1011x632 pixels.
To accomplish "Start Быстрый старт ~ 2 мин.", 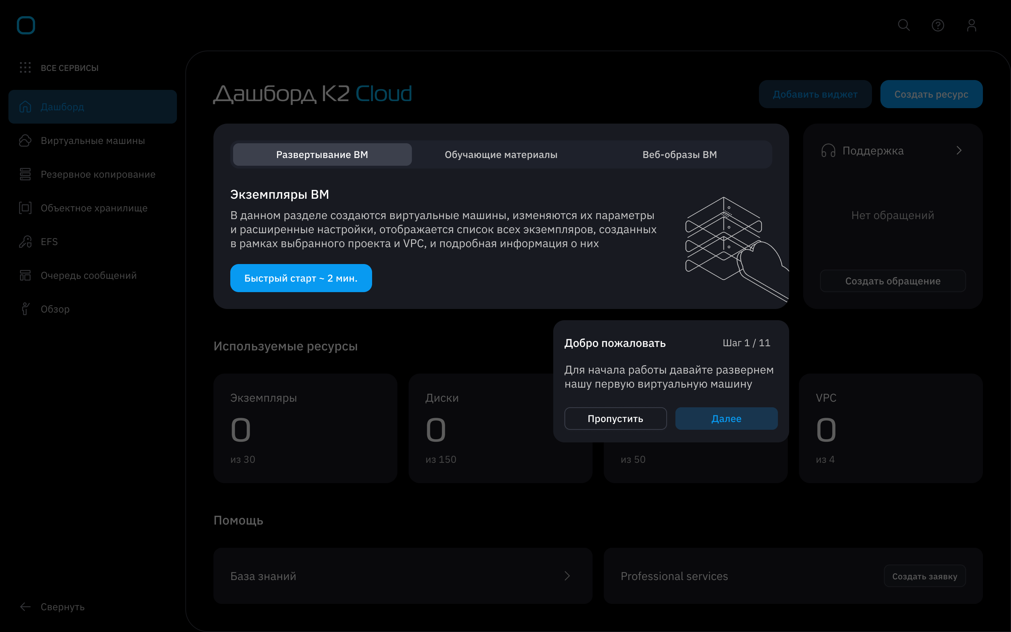I will tap(301, 278).
